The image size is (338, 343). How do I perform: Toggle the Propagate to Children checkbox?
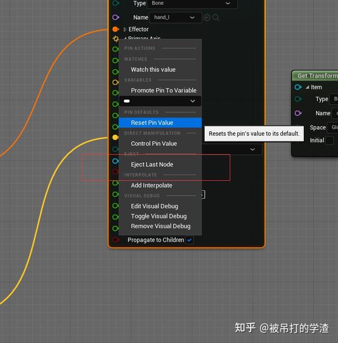click(189, 240)
